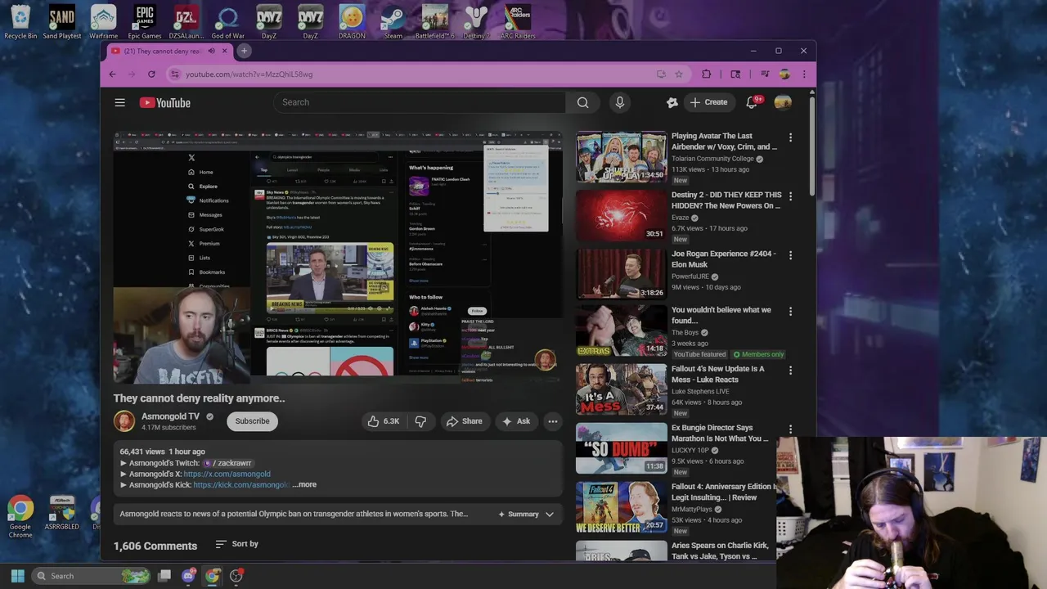Open Task View on taskbar

164,576
